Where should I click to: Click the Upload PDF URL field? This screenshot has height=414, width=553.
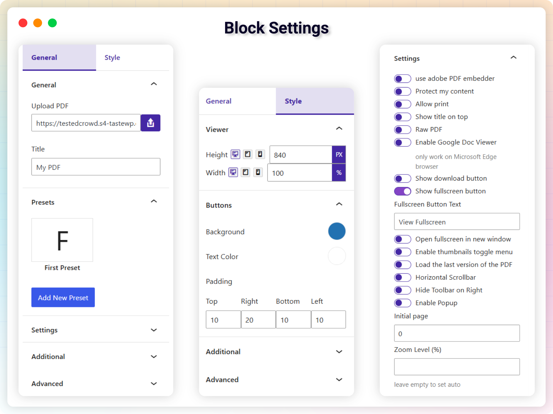click(x=86, y=123)
